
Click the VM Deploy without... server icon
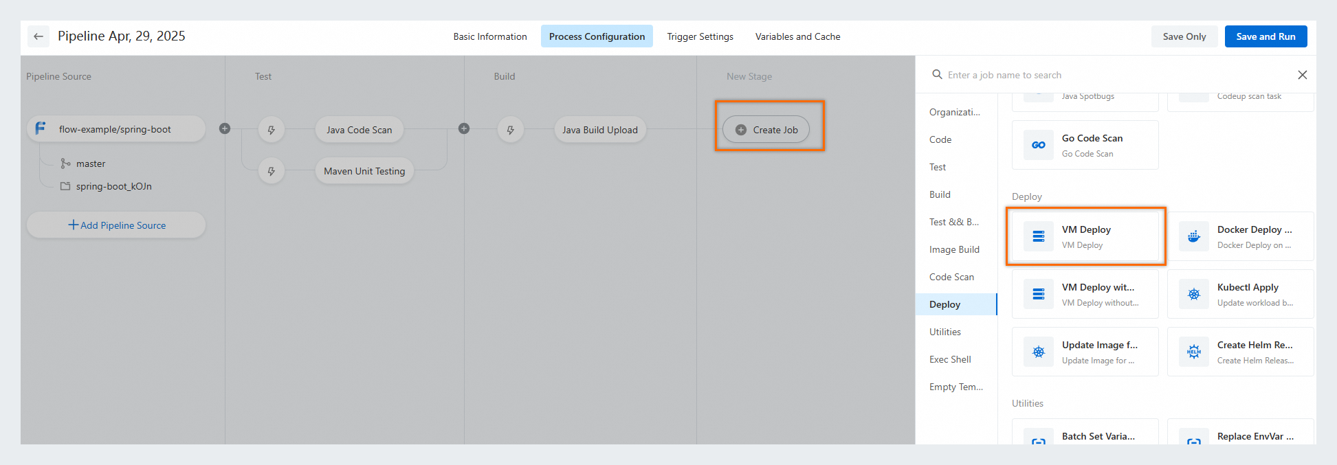click(x=1039, y=294)
